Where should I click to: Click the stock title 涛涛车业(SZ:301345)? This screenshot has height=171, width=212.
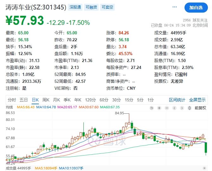tap(36, 7)
